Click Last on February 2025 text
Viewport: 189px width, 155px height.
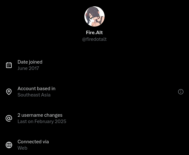[x=42, y=121]
